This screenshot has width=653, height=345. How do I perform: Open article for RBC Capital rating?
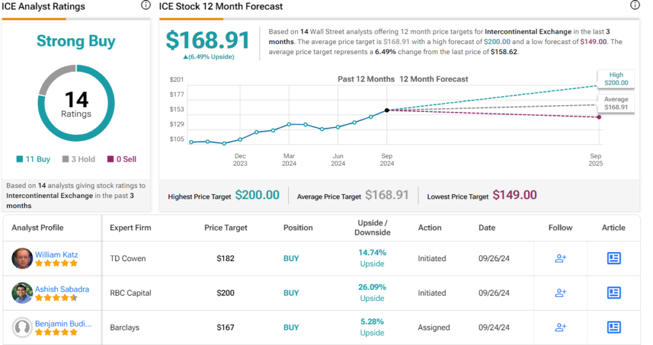pyautogui.click(x=613, y=293)
